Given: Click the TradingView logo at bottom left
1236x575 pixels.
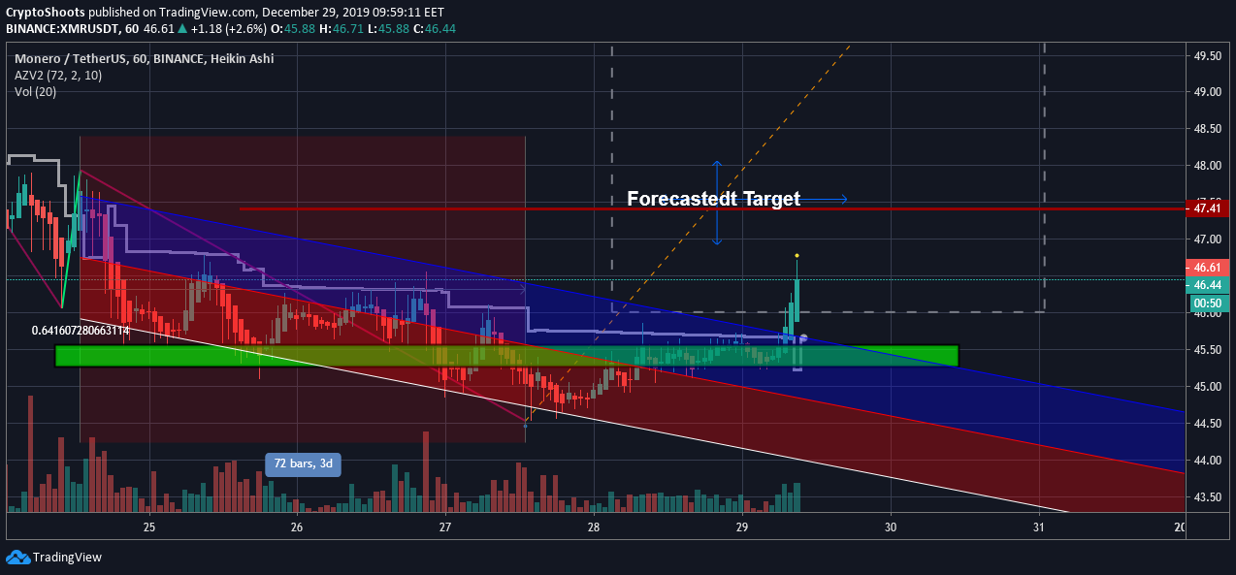Looking at the screenshot, I should pyautogui.click(x=54, y=557).
